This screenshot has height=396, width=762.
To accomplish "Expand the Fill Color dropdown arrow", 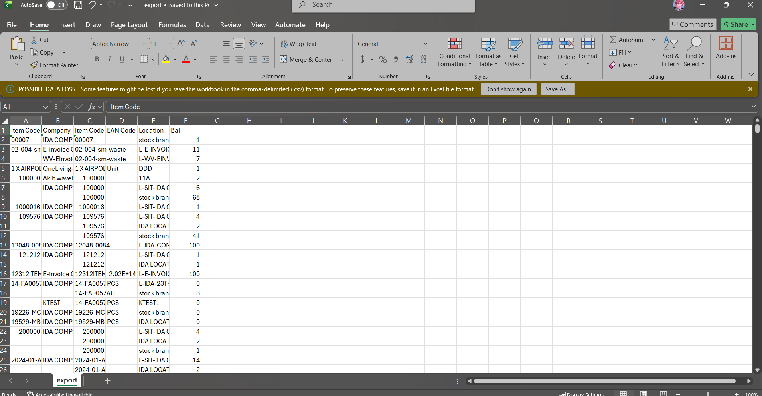I will (175, 59).
